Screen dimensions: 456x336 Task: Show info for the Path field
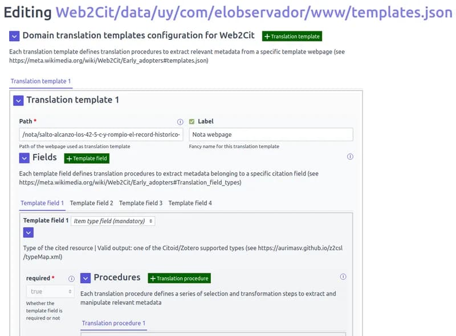(x=180, y=122)
